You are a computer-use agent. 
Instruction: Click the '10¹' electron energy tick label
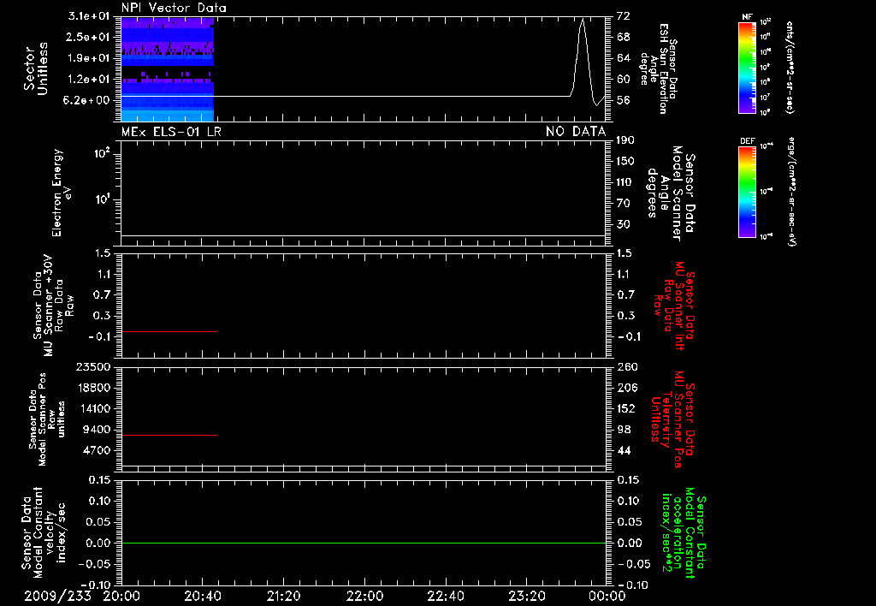103,199
